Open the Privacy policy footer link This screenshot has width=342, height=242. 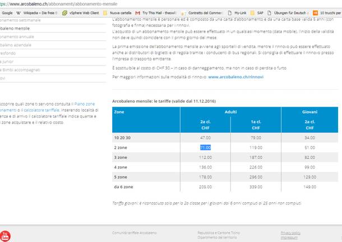tap(290, 233)
